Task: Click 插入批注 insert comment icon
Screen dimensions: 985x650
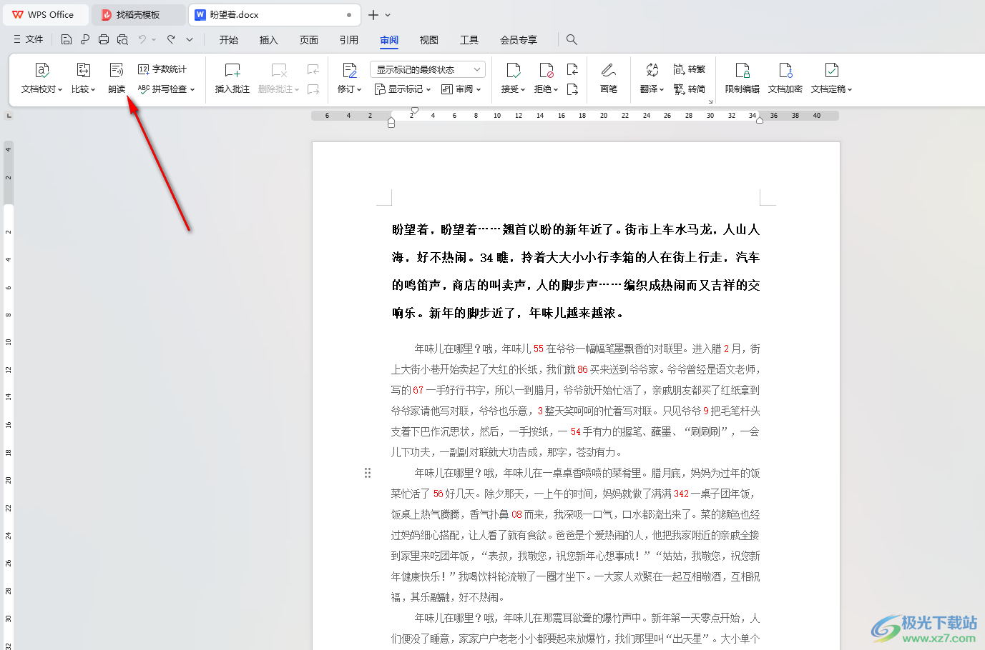Action: coord(232,70)
